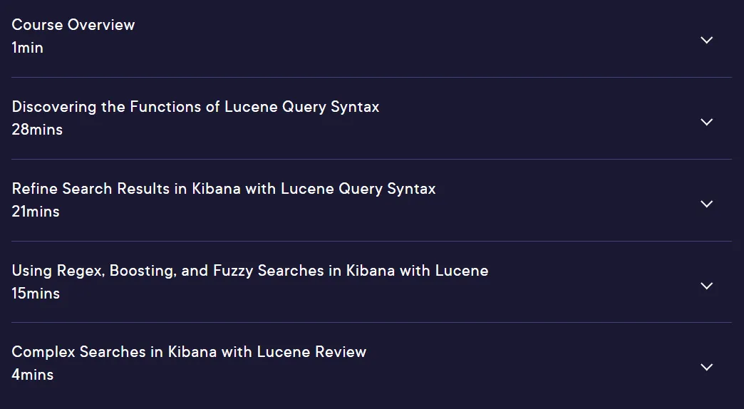Expand Discovering the Functions of Lucene chevron
This screenshot has width=744, height=409.
tap(706, 122)
